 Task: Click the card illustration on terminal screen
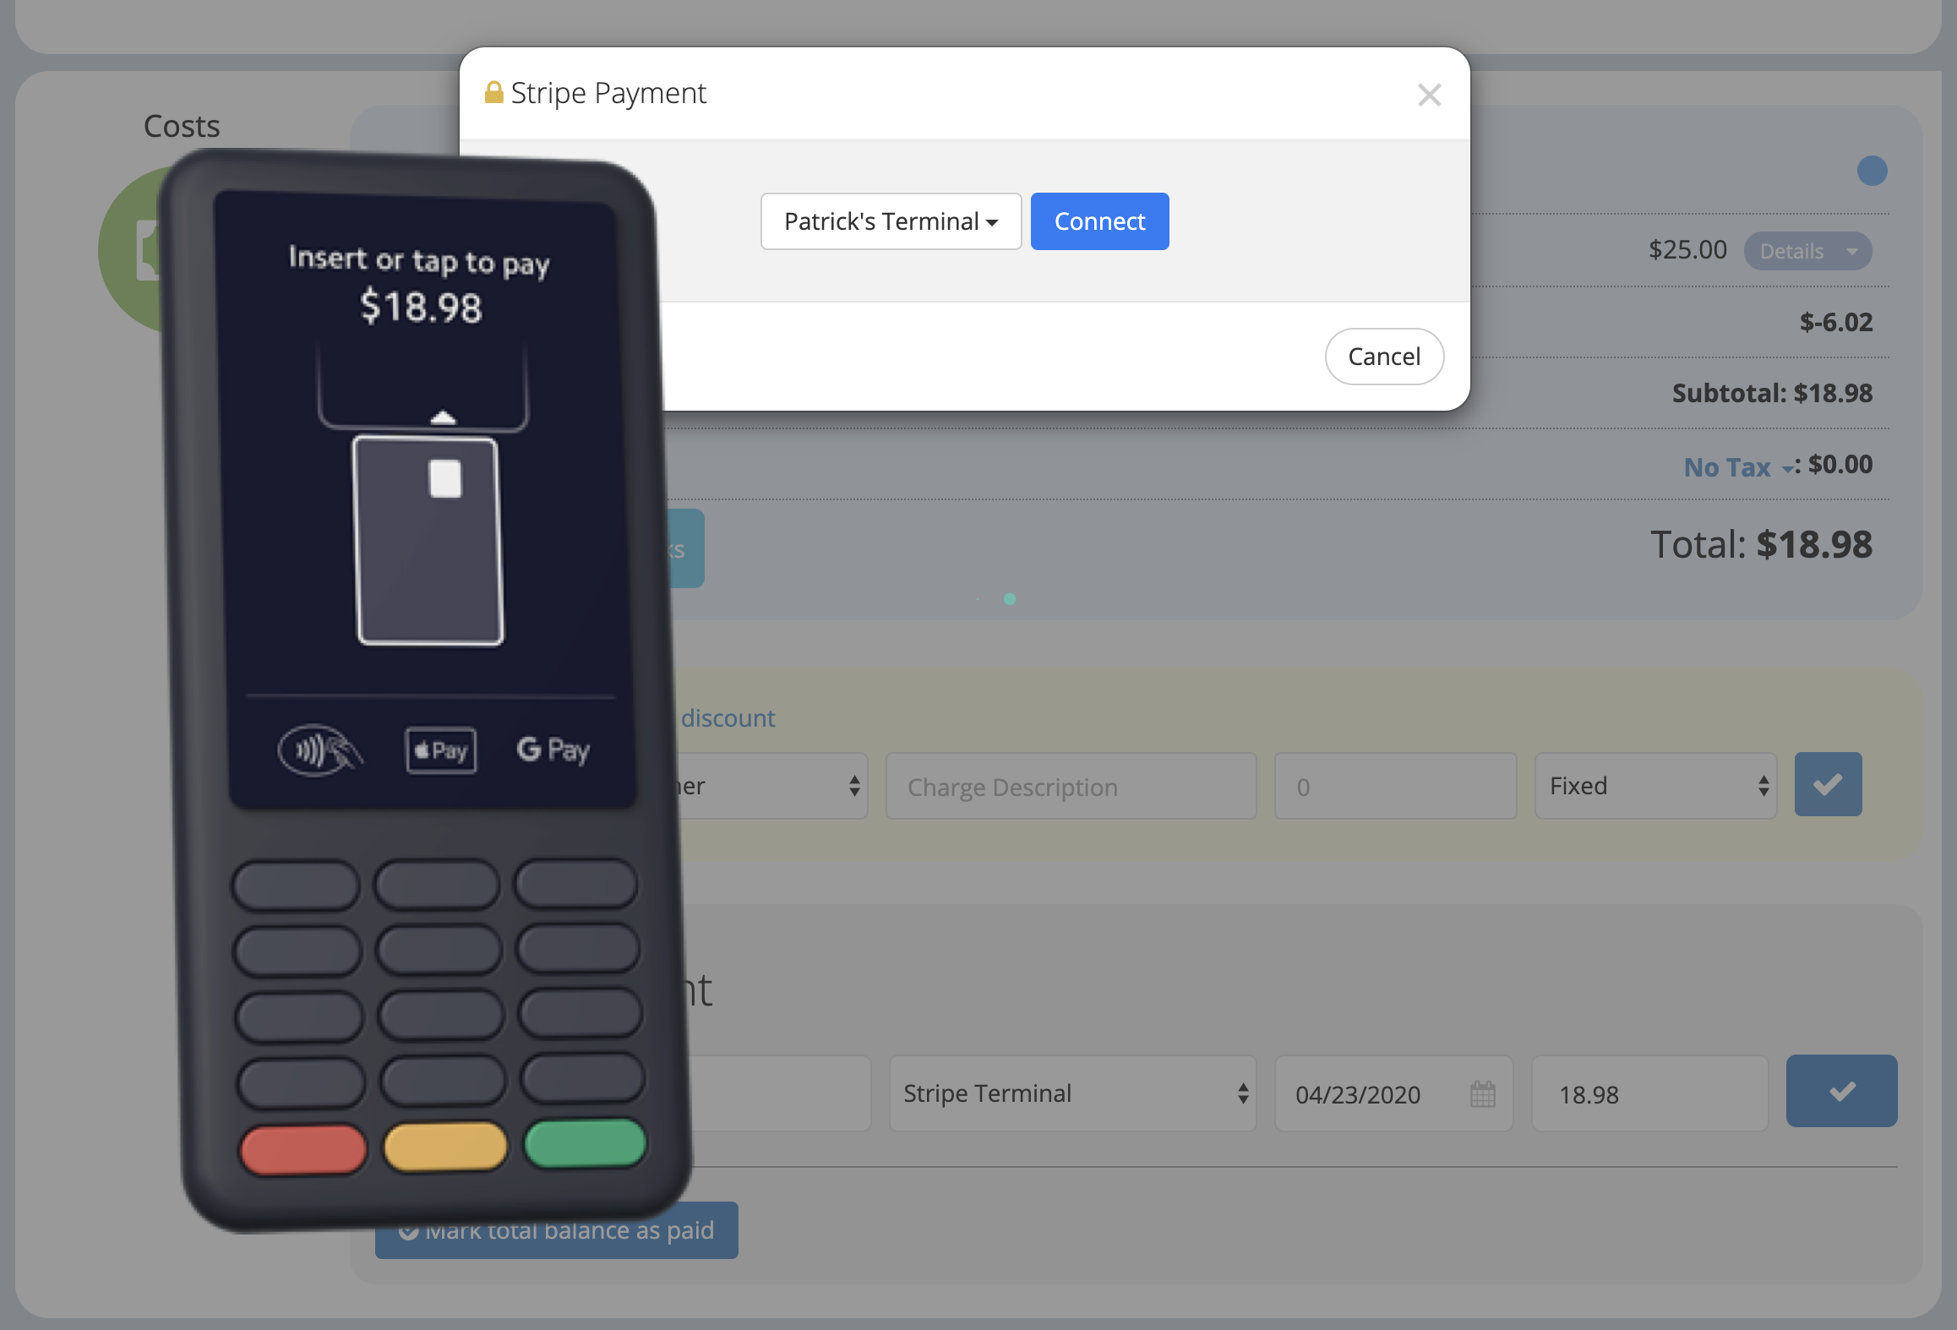429,541
